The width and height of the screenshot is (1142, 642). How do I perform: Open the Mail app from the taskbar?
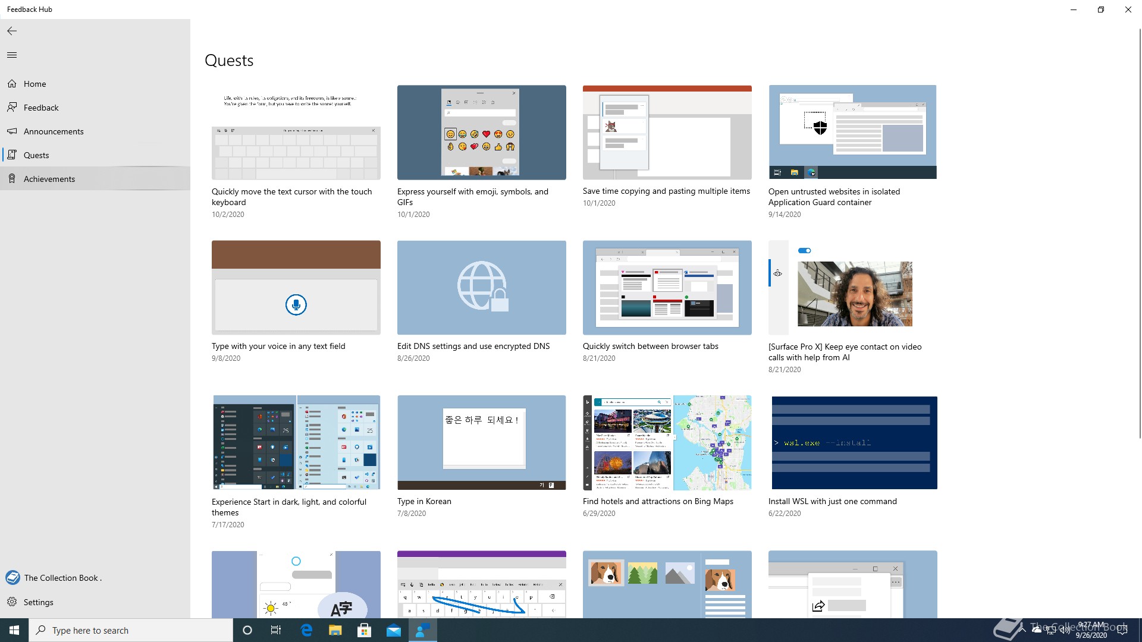394,630
